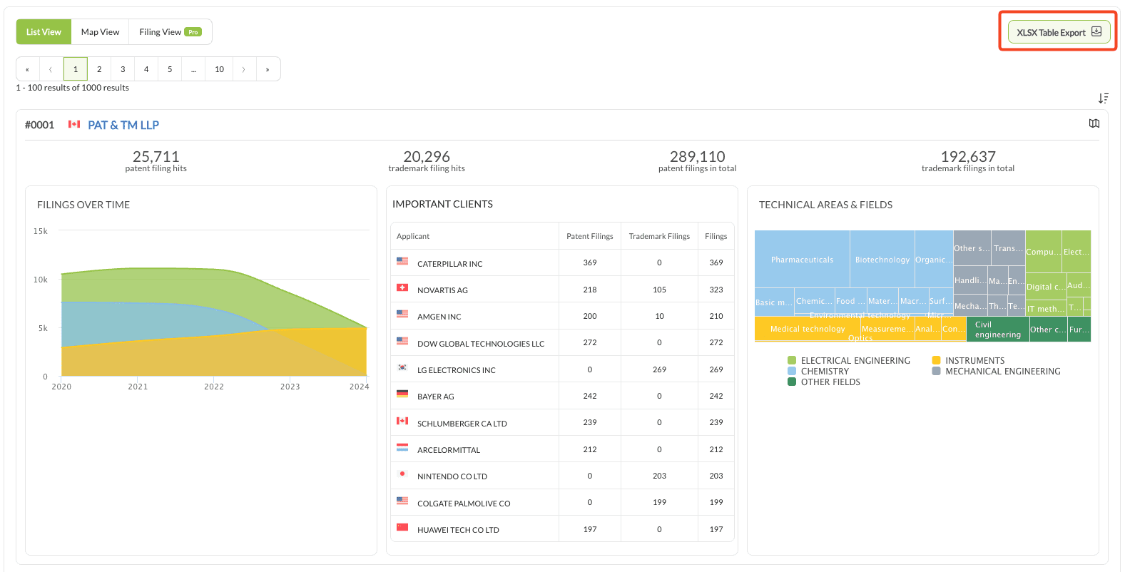Click the previous-page arrow icon

51,69
